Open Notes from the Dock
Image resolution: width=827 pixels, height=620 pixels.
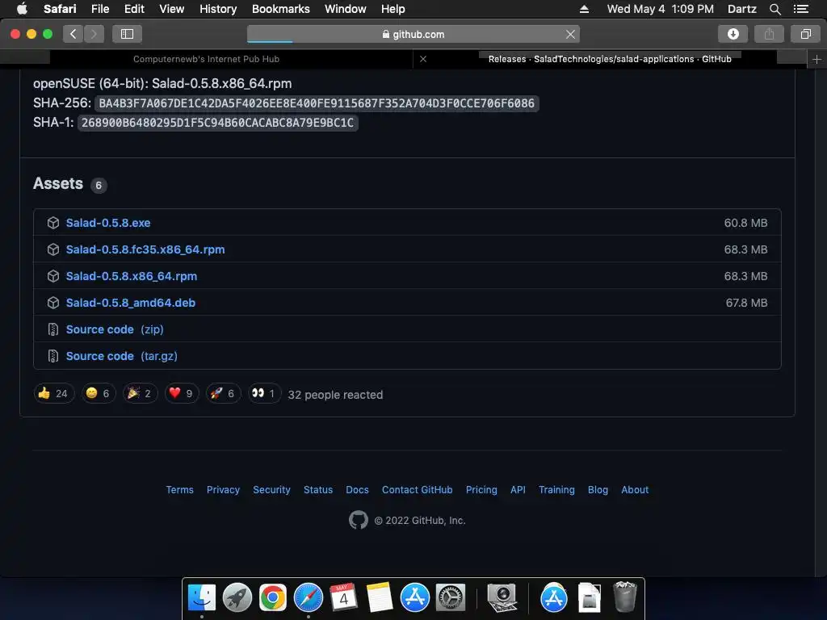(380, 598)
